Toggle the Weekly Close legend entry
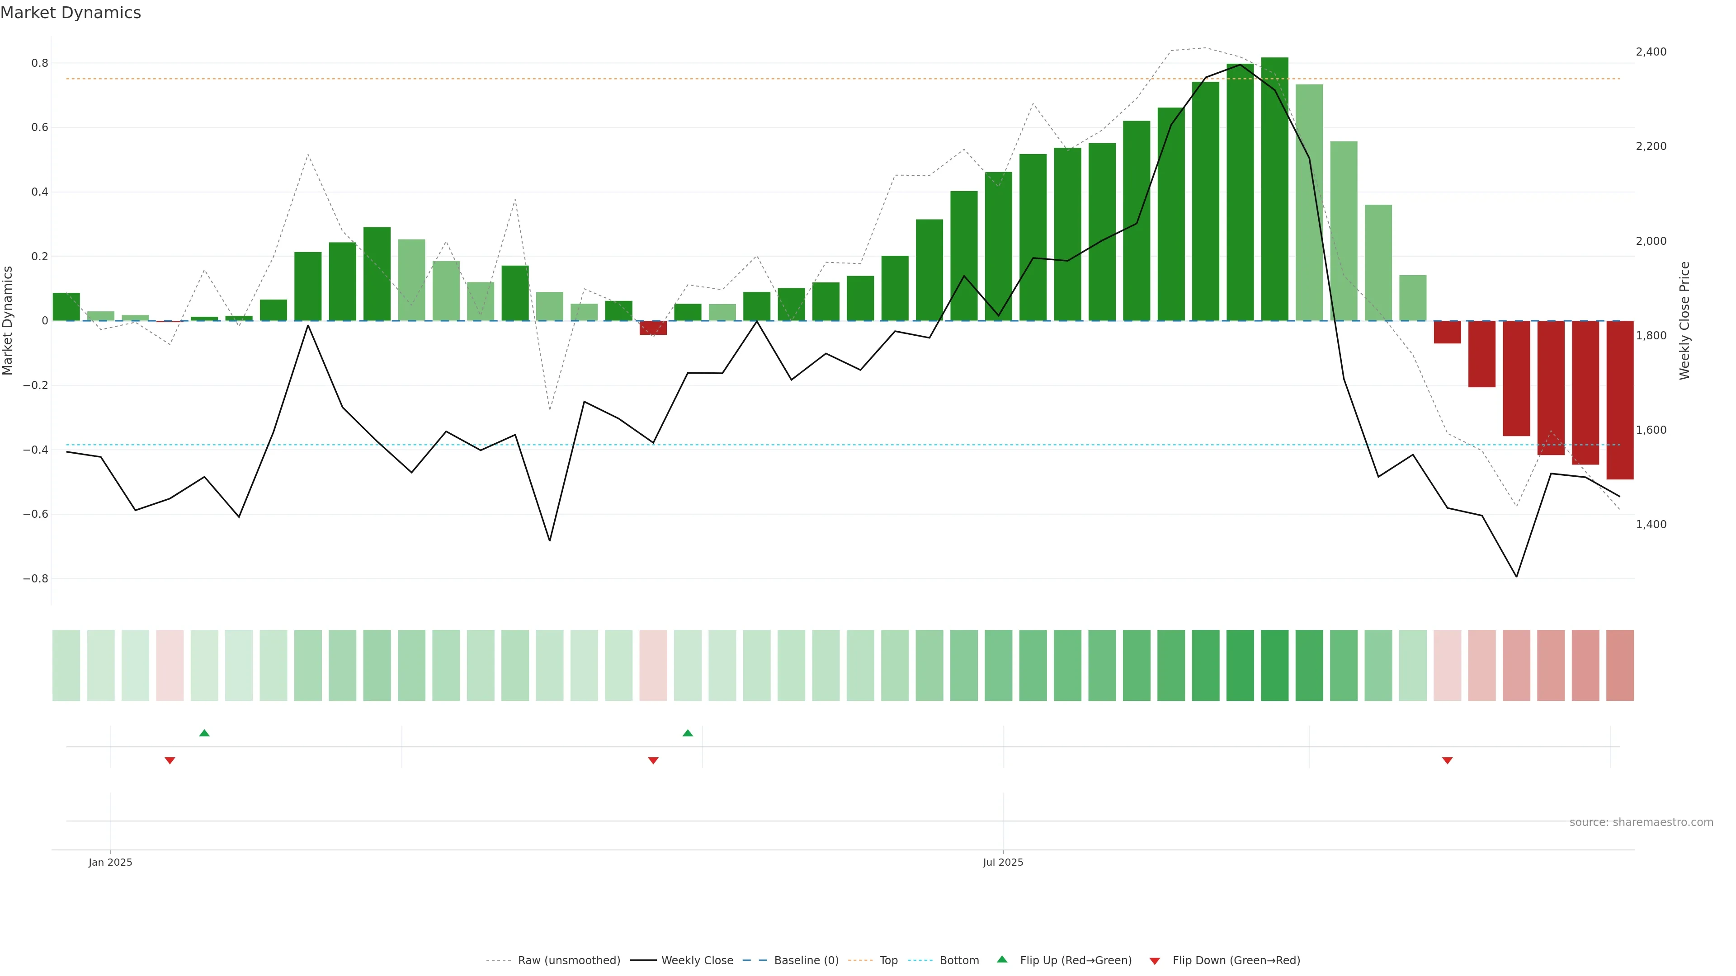The image size is (1736, 976). [697, 961]
